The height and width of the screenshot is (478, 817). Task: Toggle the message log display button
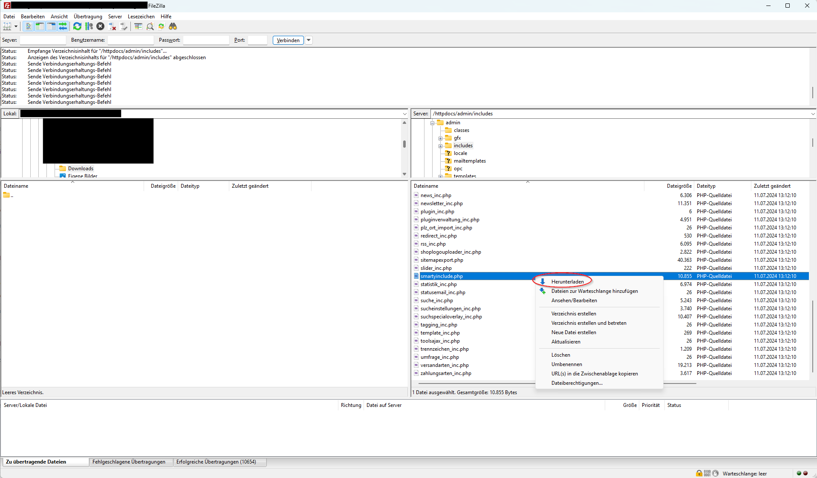tap(28, 26)
